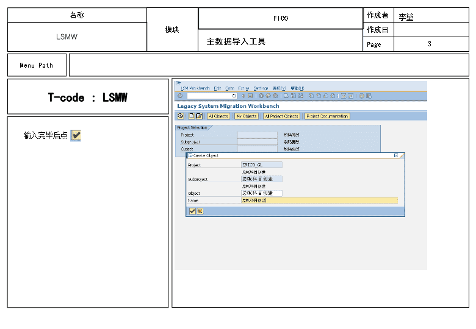Go to First Page icon in toolbar
Screen dimensions: 476x329
(311, 96)
